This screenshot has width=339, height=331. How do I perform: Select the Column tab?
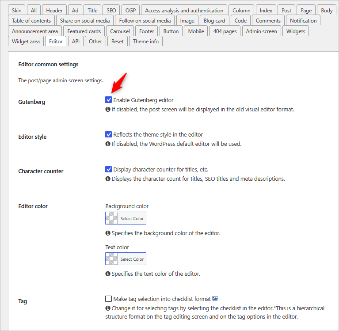point(241,10)
